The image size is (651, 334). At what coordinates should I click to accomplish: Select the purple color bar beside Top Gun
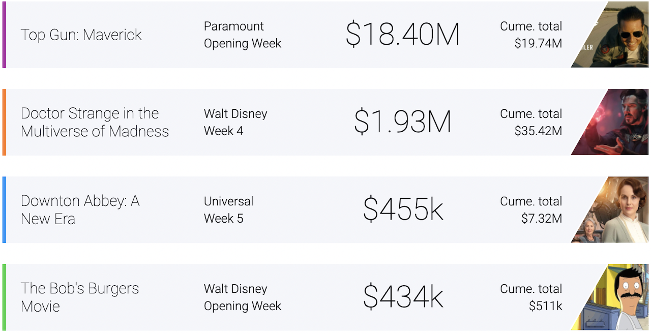pyautogui.click(x=4, y=35)
